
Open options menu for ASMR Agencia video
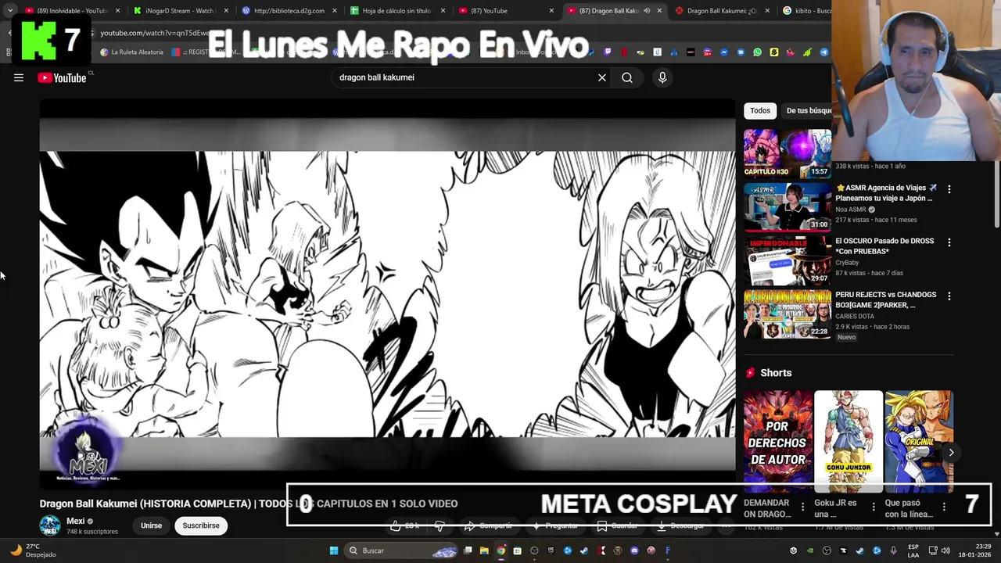coord(949,189)
